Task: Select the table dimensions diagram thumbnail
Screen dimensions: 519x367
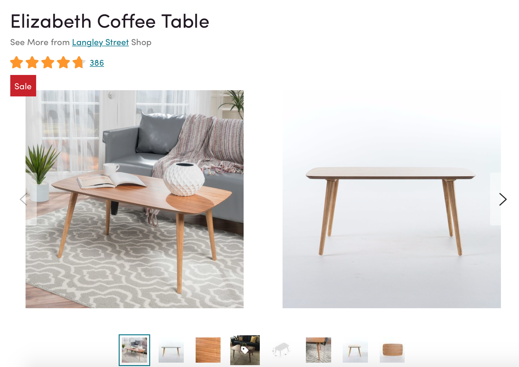Action: (x=282, y=350)
